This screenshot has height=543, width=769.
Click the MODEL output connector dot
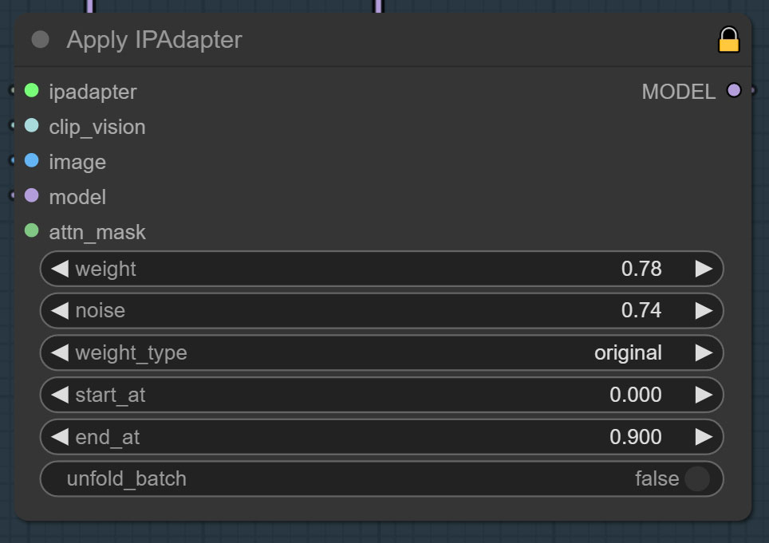tap(734, 90)
